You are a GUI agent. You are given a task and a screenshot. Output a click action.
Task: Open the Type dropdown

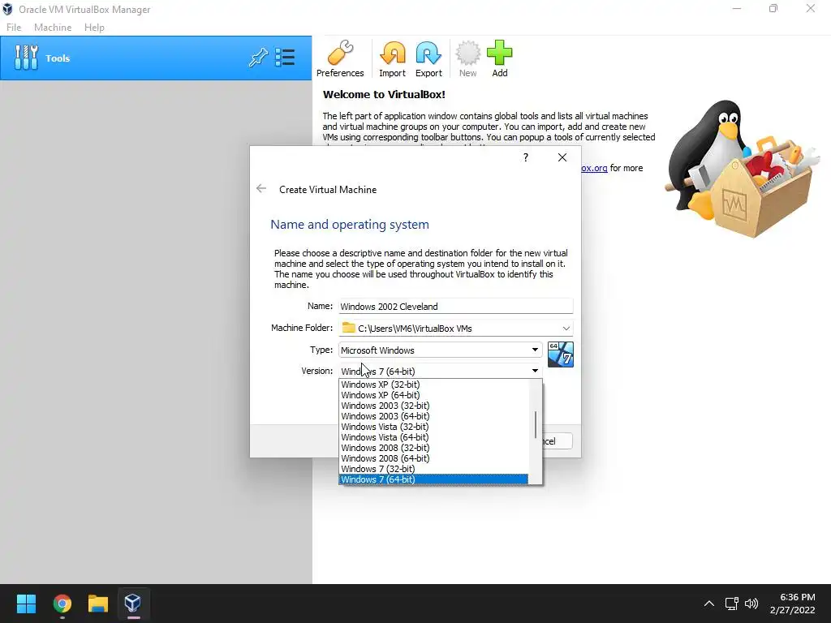tap(441, 350)
